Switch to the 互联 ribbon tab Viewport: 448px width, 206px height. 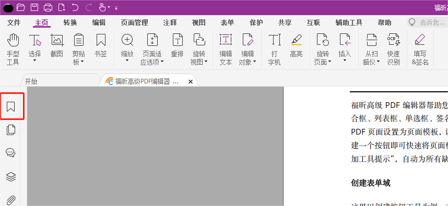[313, 22]
